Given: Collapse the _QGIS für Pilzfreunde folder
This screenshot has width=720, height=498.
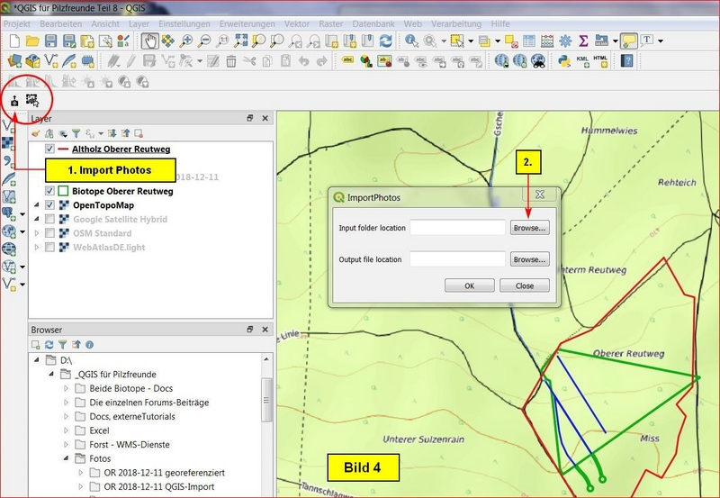Looking at the screenshot, I should point(51,374).
